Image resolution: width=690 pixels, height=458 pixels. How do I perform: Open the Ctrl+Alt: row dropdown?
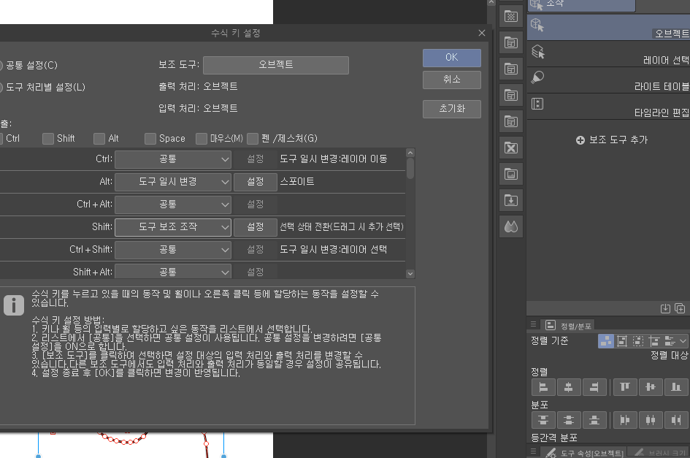click(x=173, y=205)
